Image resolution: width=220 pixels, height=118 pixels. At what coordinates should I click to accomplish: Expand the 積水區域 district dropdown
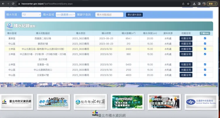point(65,14)
